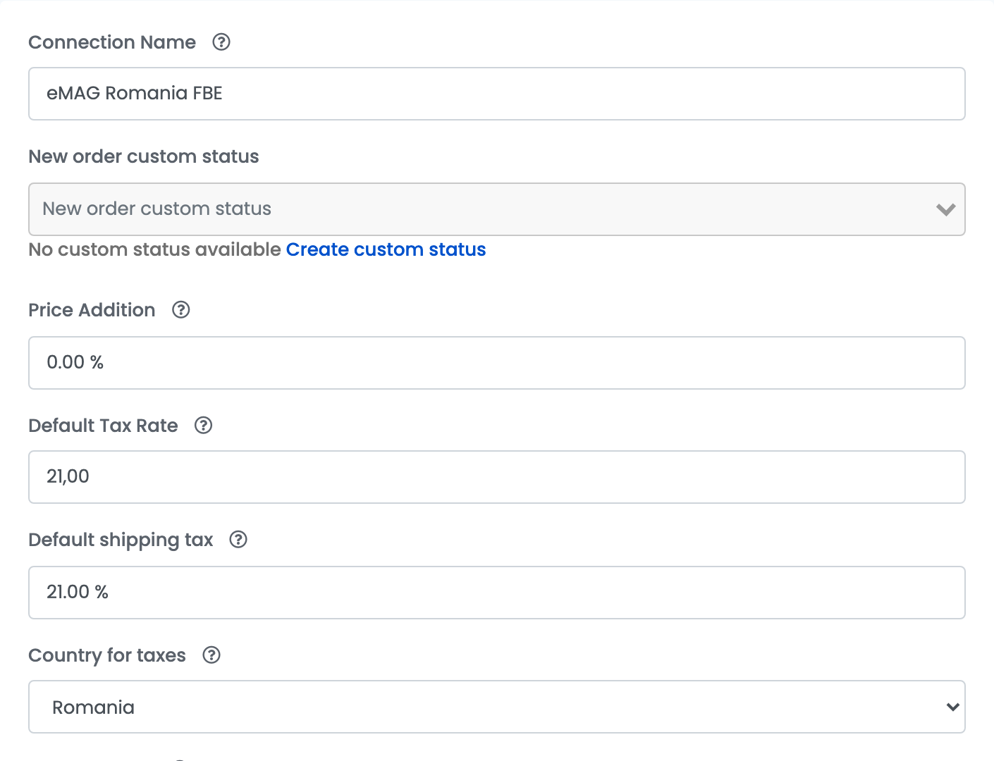Viewport: 994px width, 761px height.
Task: Expand the Country for taxes Romania dropdown
Action: pyautogui.click(x=497, y=707)
